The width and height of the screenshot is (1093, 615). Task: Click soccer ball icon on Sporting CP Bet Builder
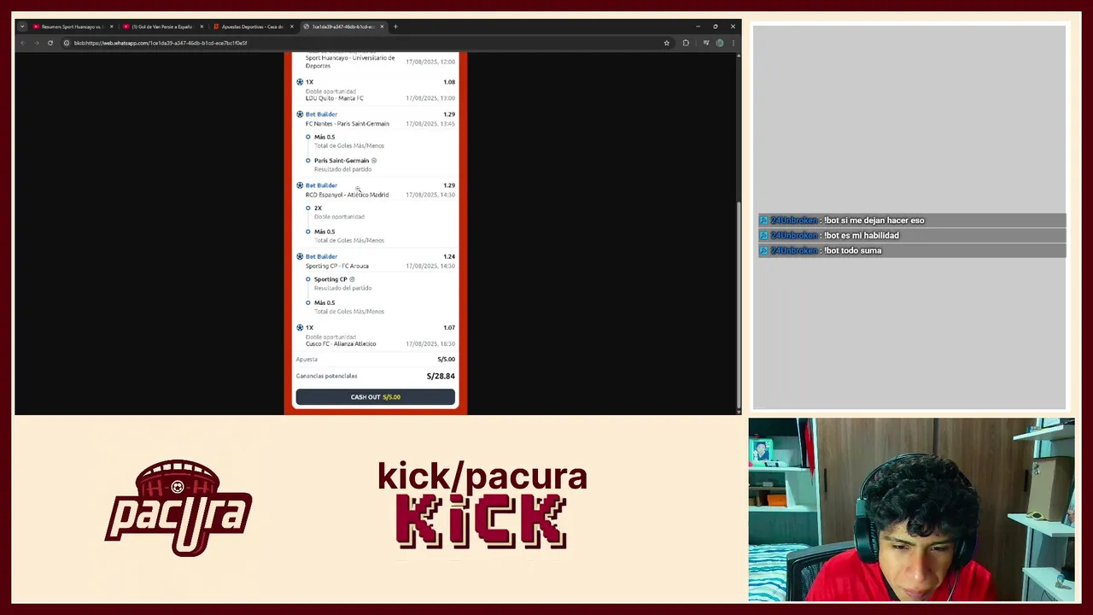300,256
